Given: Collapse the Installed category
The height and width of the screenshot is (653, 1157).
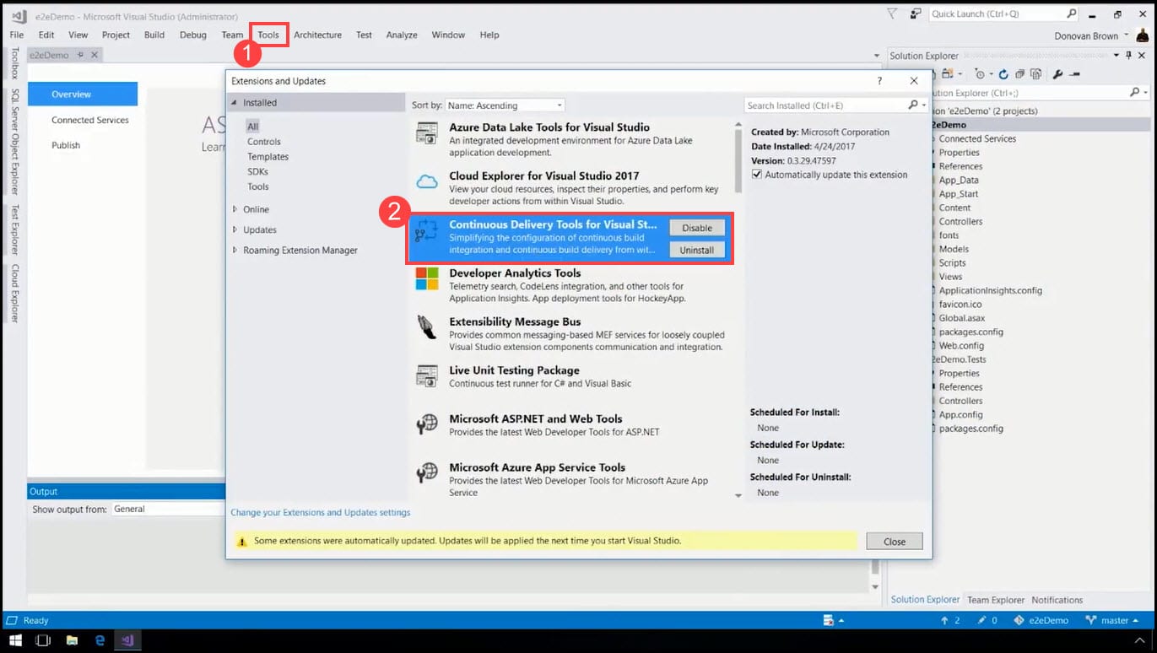Looking at the screenshot, I should click(235, 103).
